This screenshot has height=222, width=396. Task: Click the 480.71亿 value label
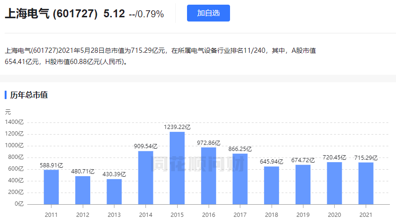[x=83, y=172]
